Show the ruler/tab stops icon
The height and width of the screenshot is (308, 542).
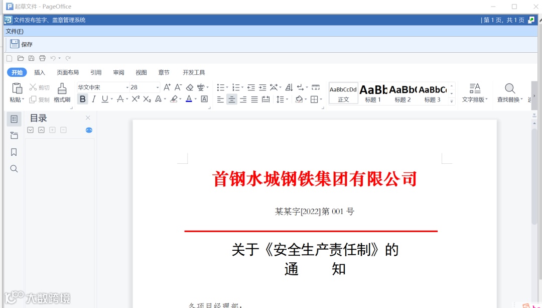[x=316, y=87]
